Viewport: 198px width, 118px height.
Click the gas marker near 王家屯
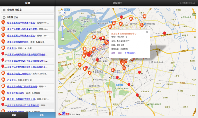tap(144, 16)
